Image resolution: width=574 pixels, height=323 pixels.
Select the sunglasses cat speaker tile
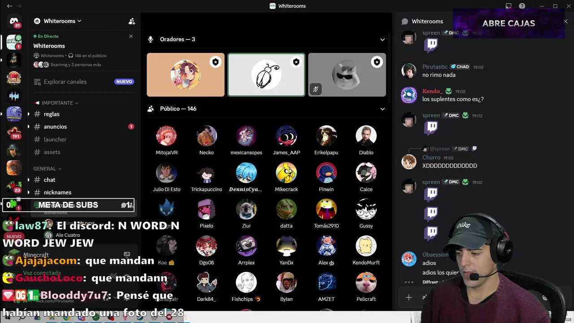click(347, 75)
